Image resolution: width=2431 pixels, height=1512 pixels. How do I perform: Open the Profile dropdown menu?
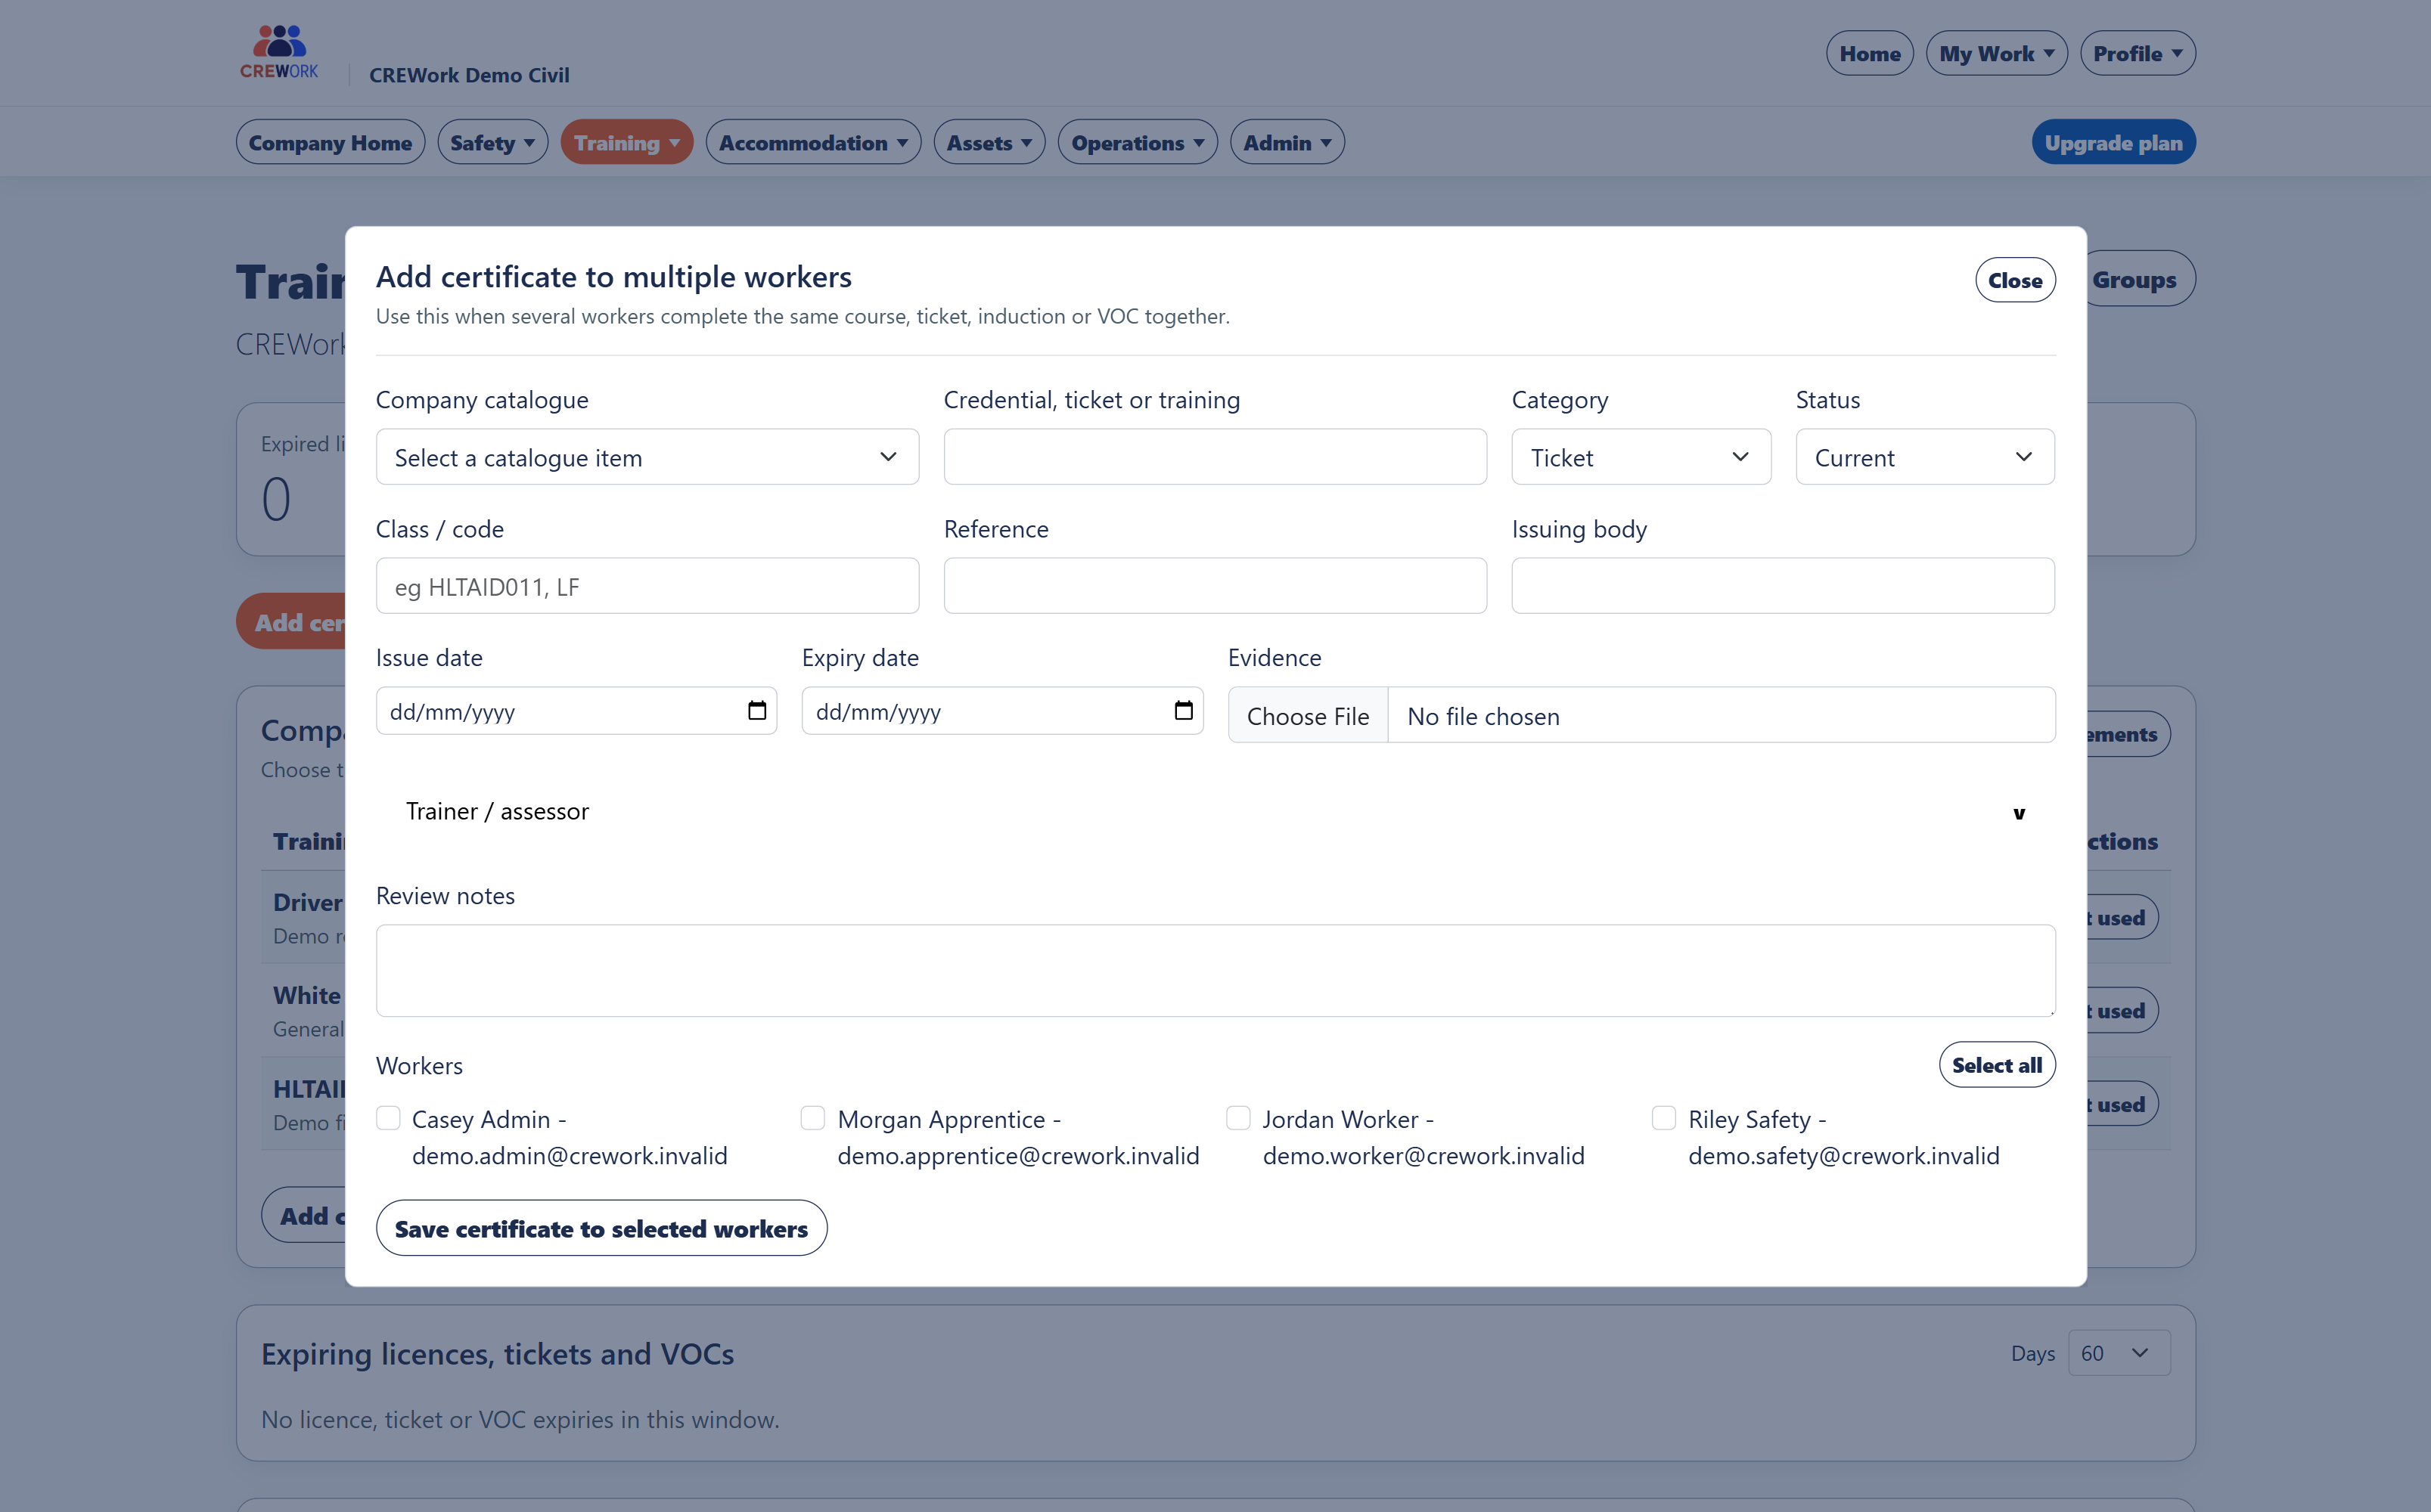(x=2138, y=54)
